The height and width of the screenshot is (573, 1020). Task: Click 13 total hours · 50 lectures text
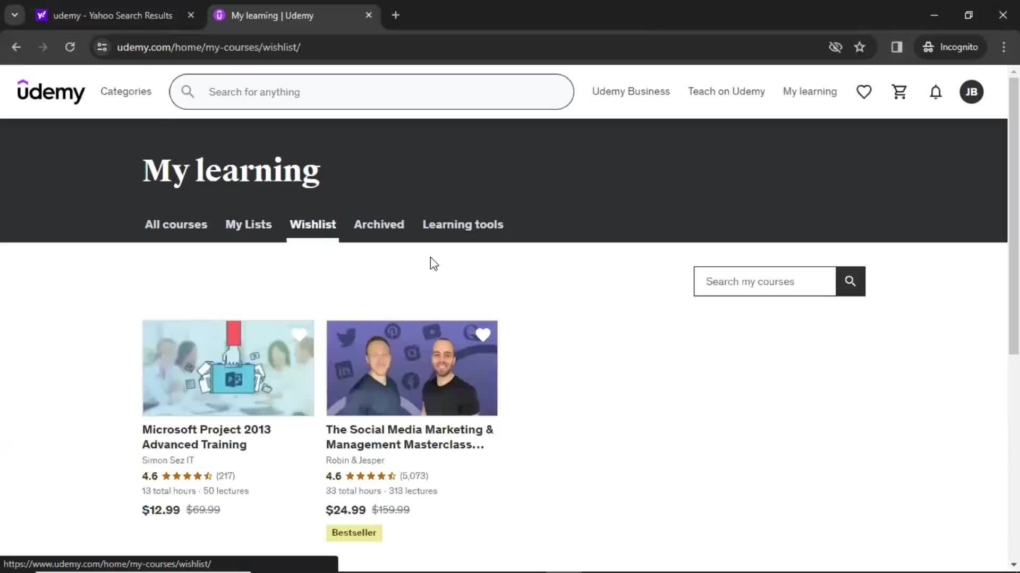pyautogui.click(x=195, y=491)
